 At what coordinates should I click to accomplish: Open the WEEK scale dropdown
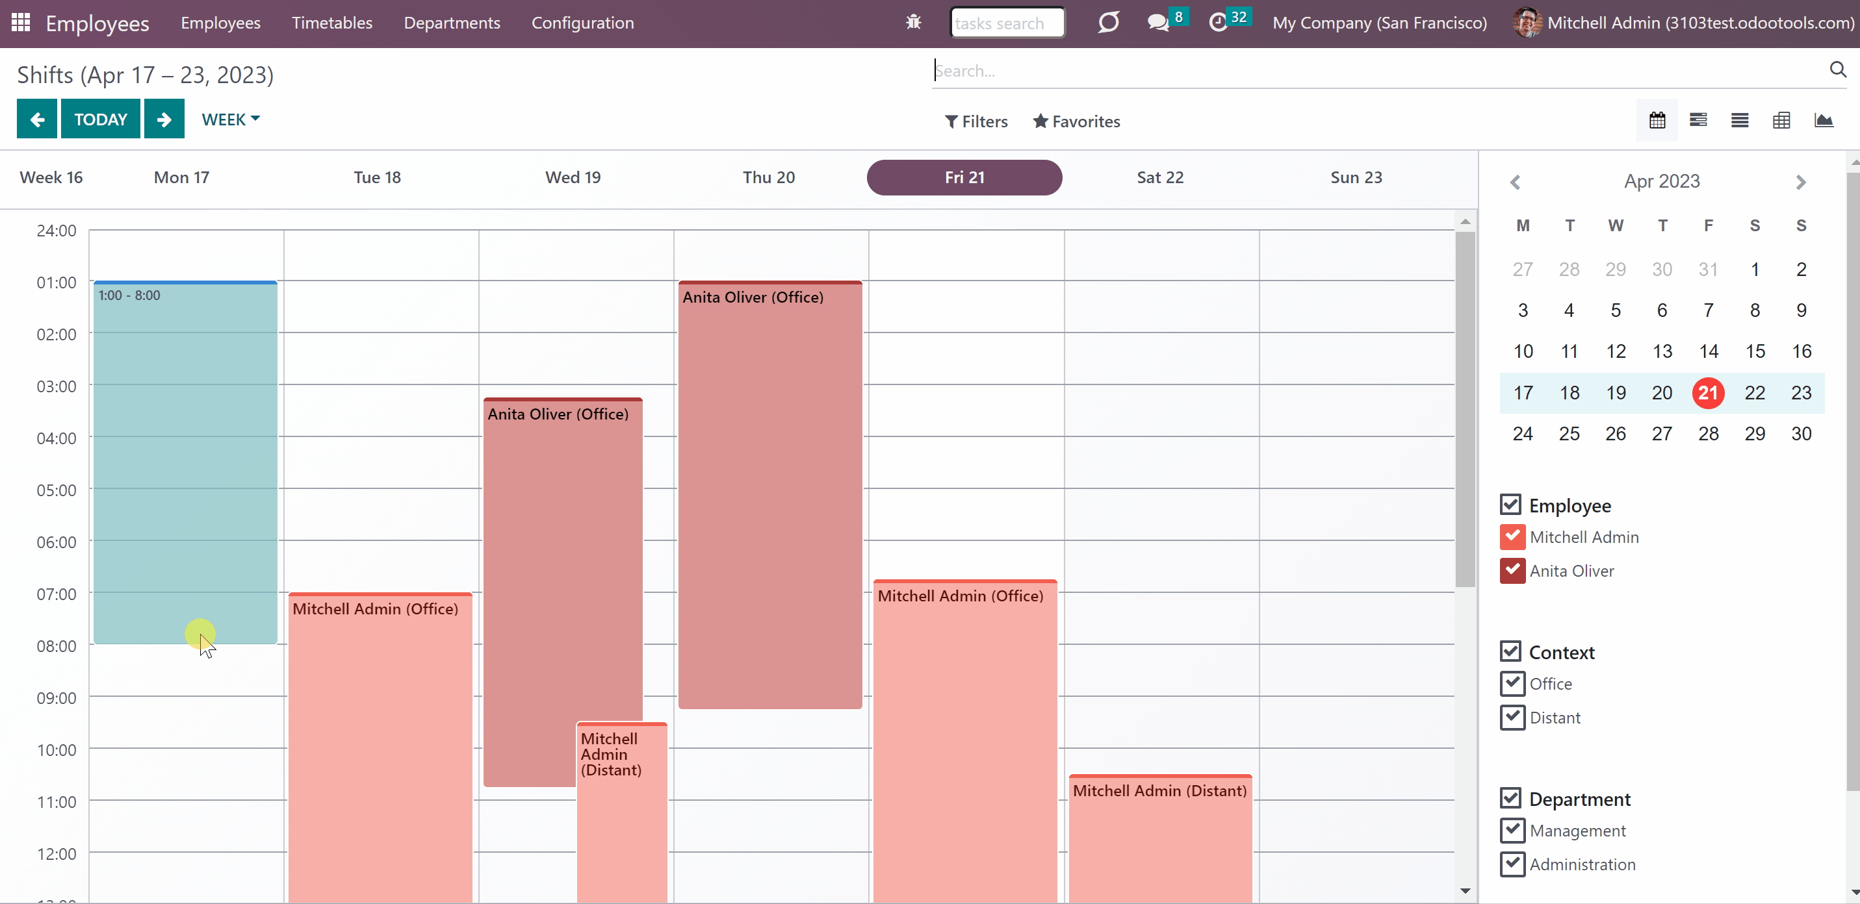pyautogui.click(x=230, y=119)
